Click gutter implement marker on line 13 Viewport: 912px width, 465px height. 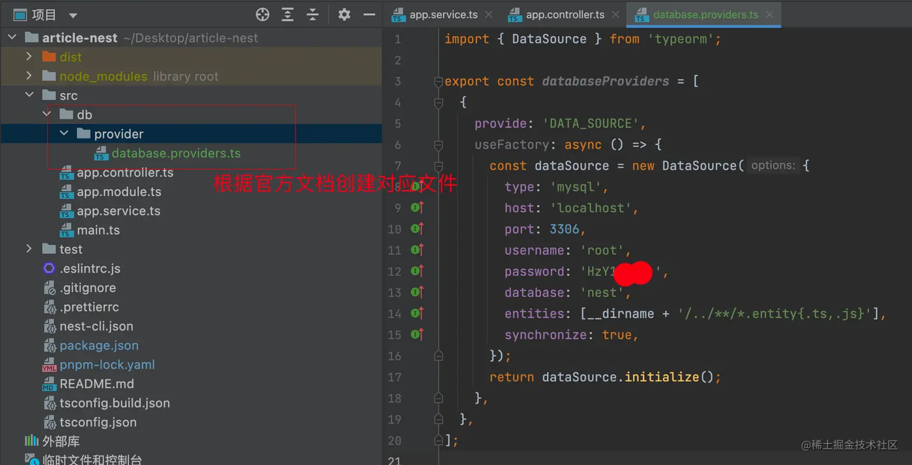417,292
